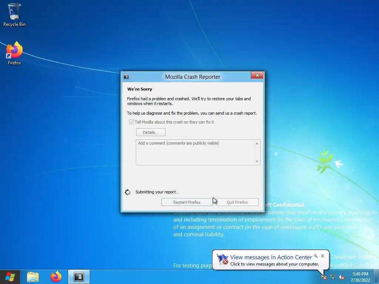
Task: Toggle Tell Mozilla about this crash checkbox
Action: click(131, 122)
